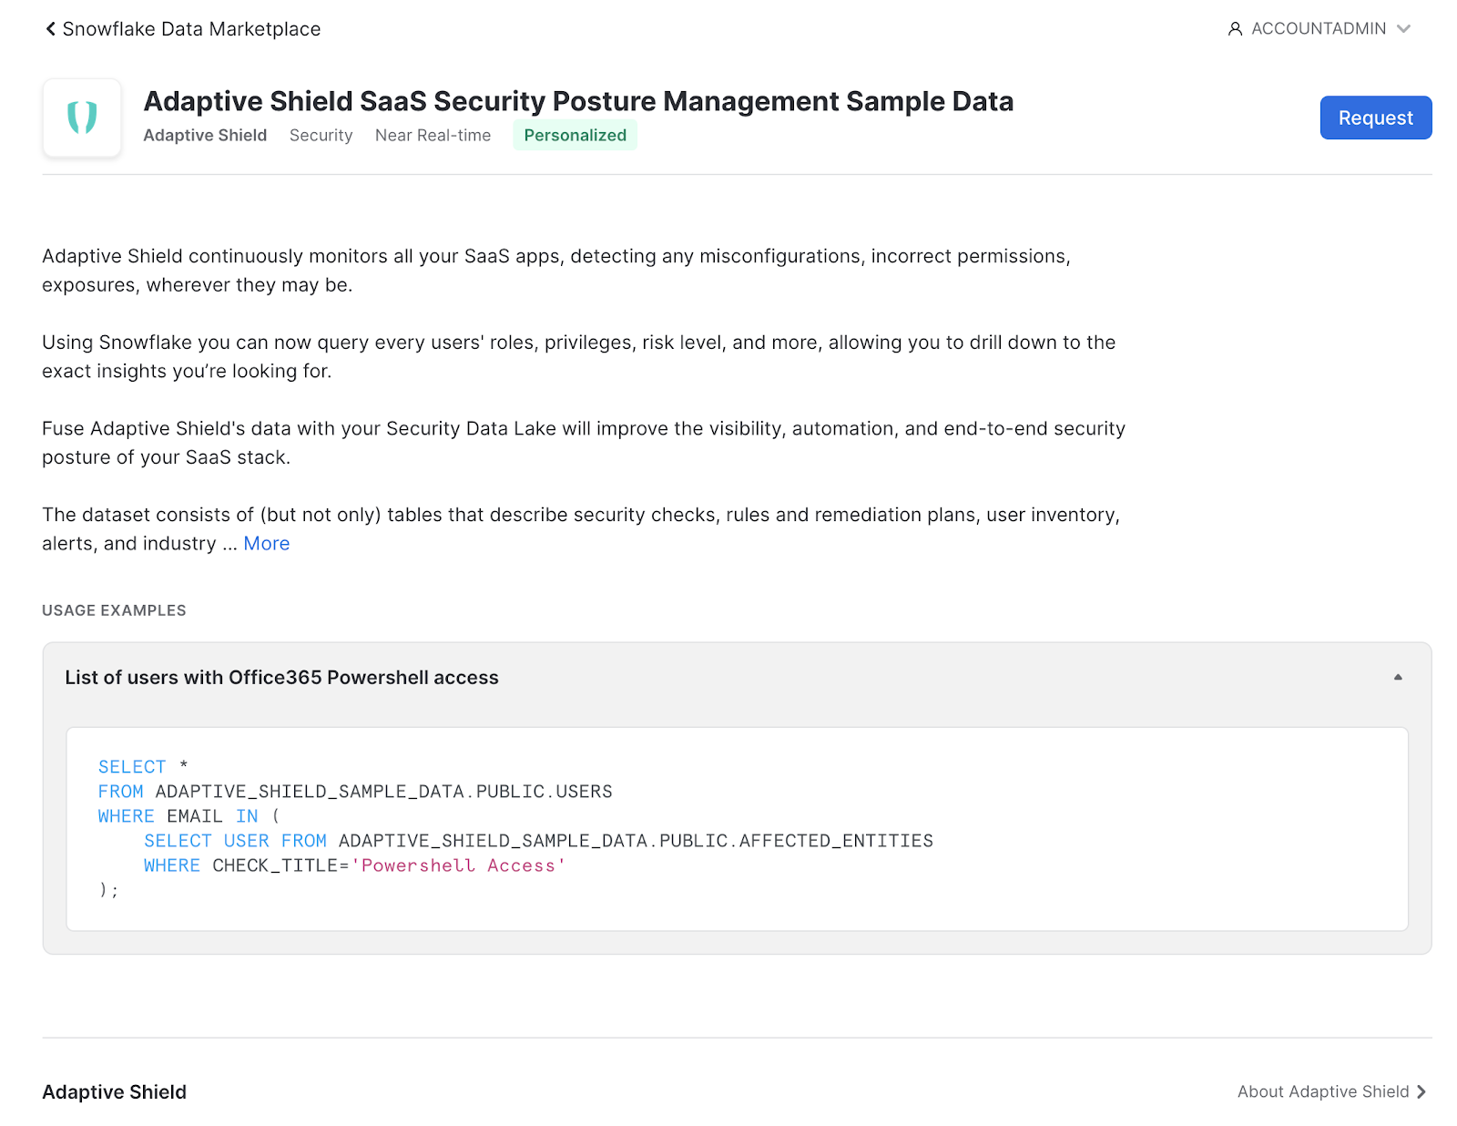Click the bottom Adaptive Shield heading
1457x1126 pixels.
pos(114,1092)
